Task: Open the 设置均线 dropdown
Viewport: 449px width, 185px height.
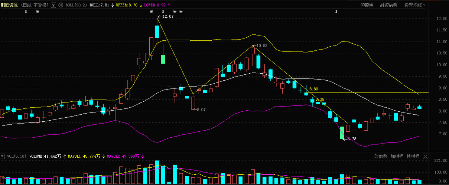Action: (x=415, y=5)
